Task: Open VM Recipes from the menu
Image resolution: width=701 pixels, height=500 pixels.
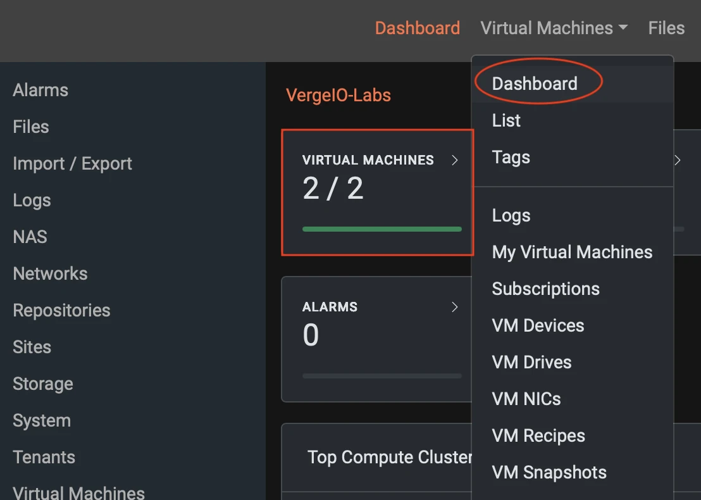Action: pos(538,435)
